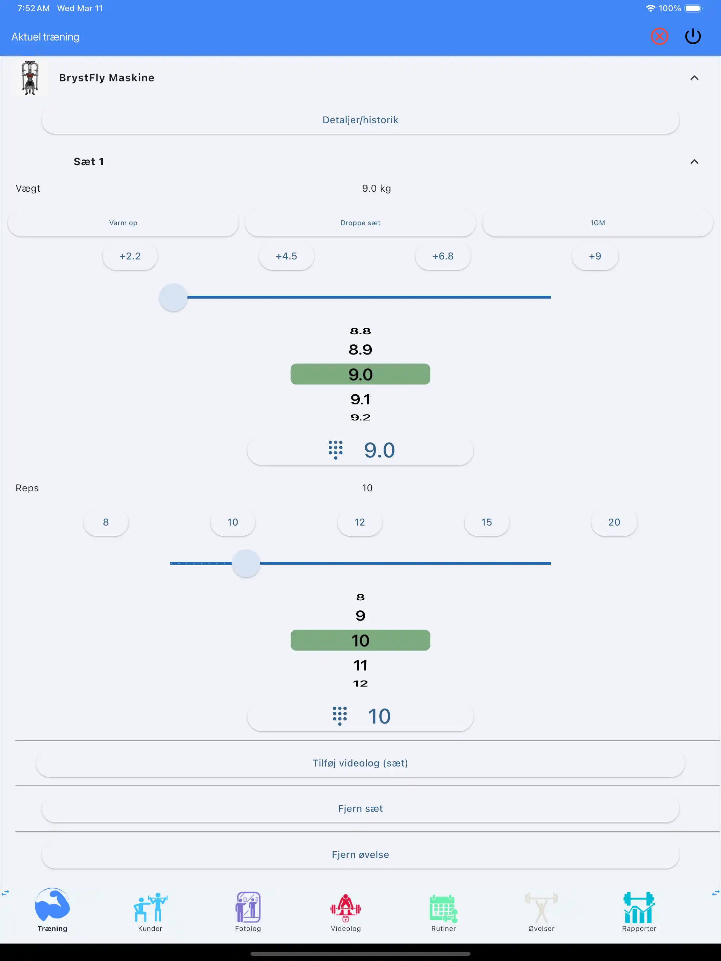This screenshot has height=961, width=721.
Task: Open the Øvelser tab icon
Action: (541, 907)
